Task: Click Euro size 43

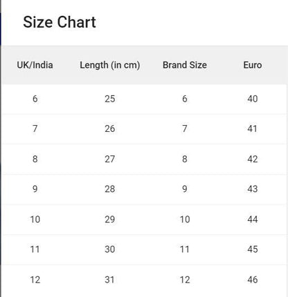Action: (x=253, y=189)
